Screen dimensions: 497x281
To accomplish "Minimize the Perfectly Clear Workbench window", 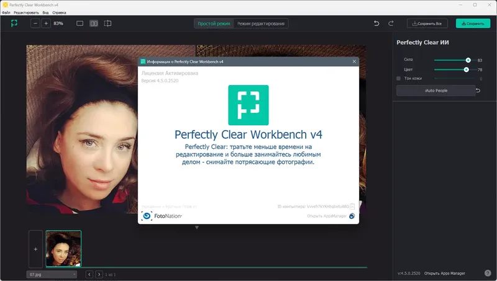I will tap(460, 5).
